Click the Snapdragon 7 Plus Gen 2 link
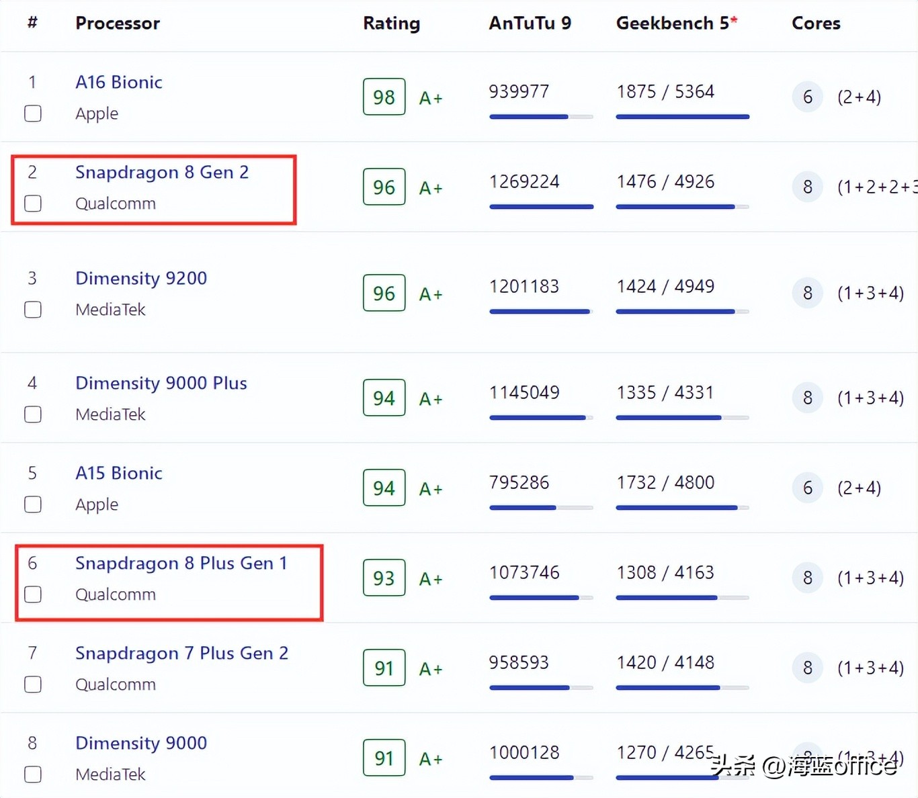Screen dimensions: 918x798 click(181, 653)
